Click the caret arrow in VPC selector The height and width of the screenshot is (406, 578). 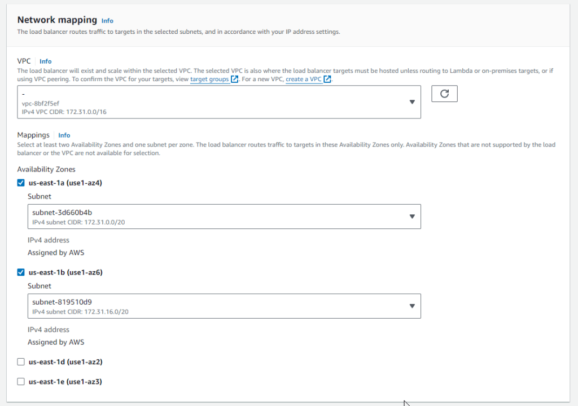click(411, 102)
